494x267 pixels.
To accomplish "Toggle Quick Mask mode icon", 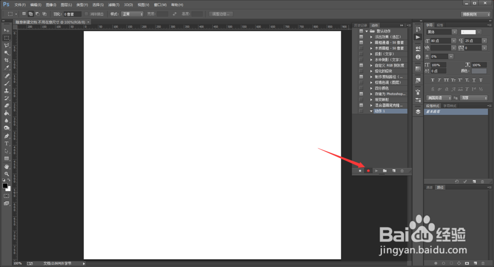I will click(6, 196).
